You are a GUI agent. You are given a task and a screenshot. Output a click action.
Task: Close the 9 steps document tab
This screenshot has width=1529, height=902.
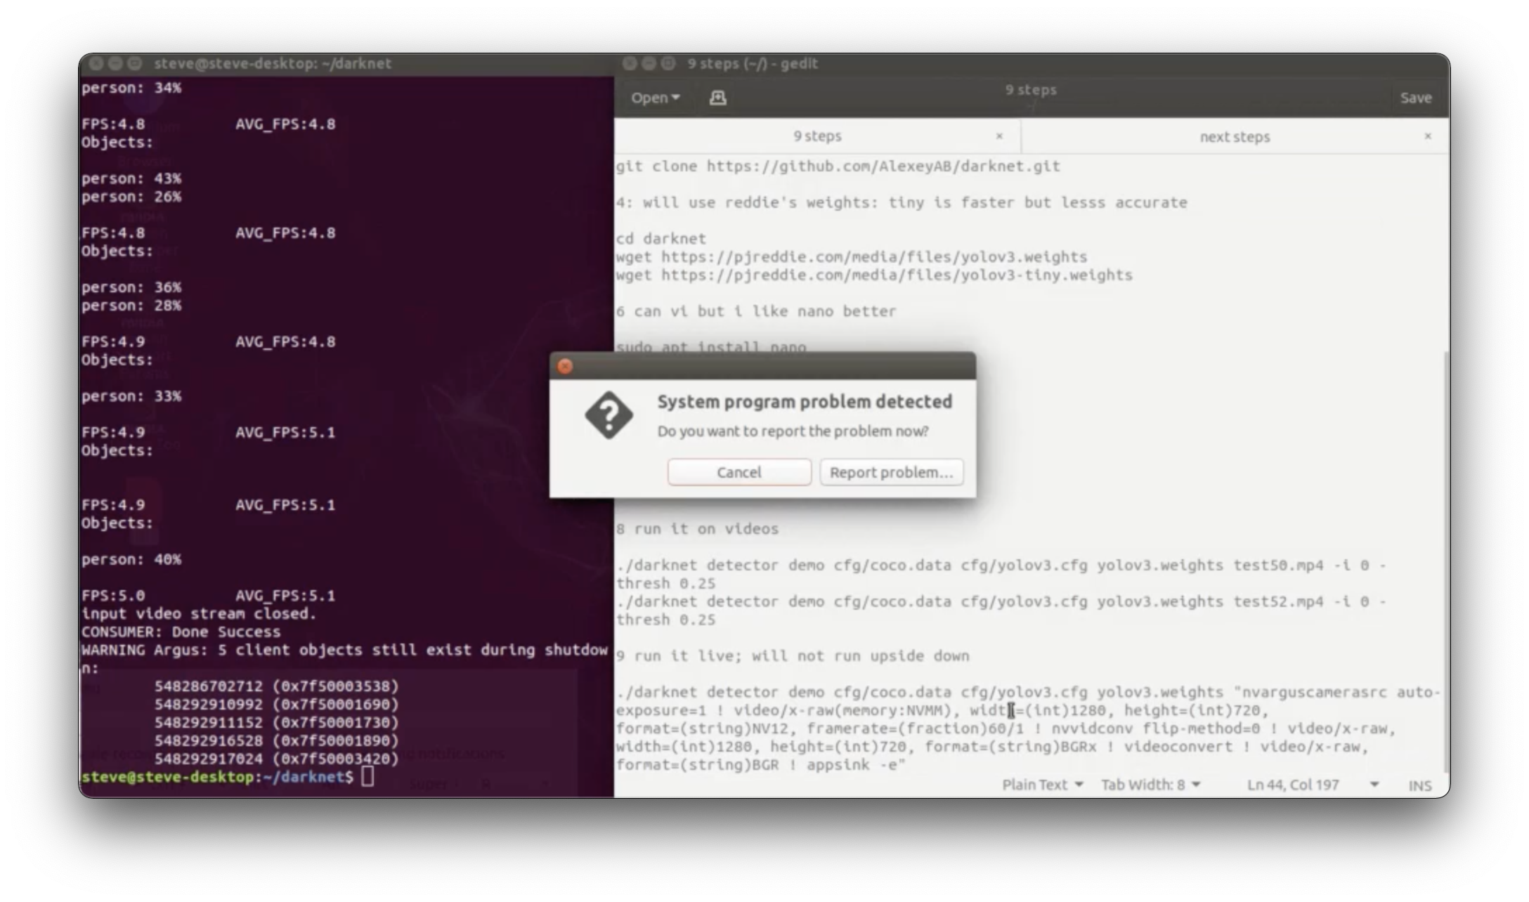[x=999, y=136]
